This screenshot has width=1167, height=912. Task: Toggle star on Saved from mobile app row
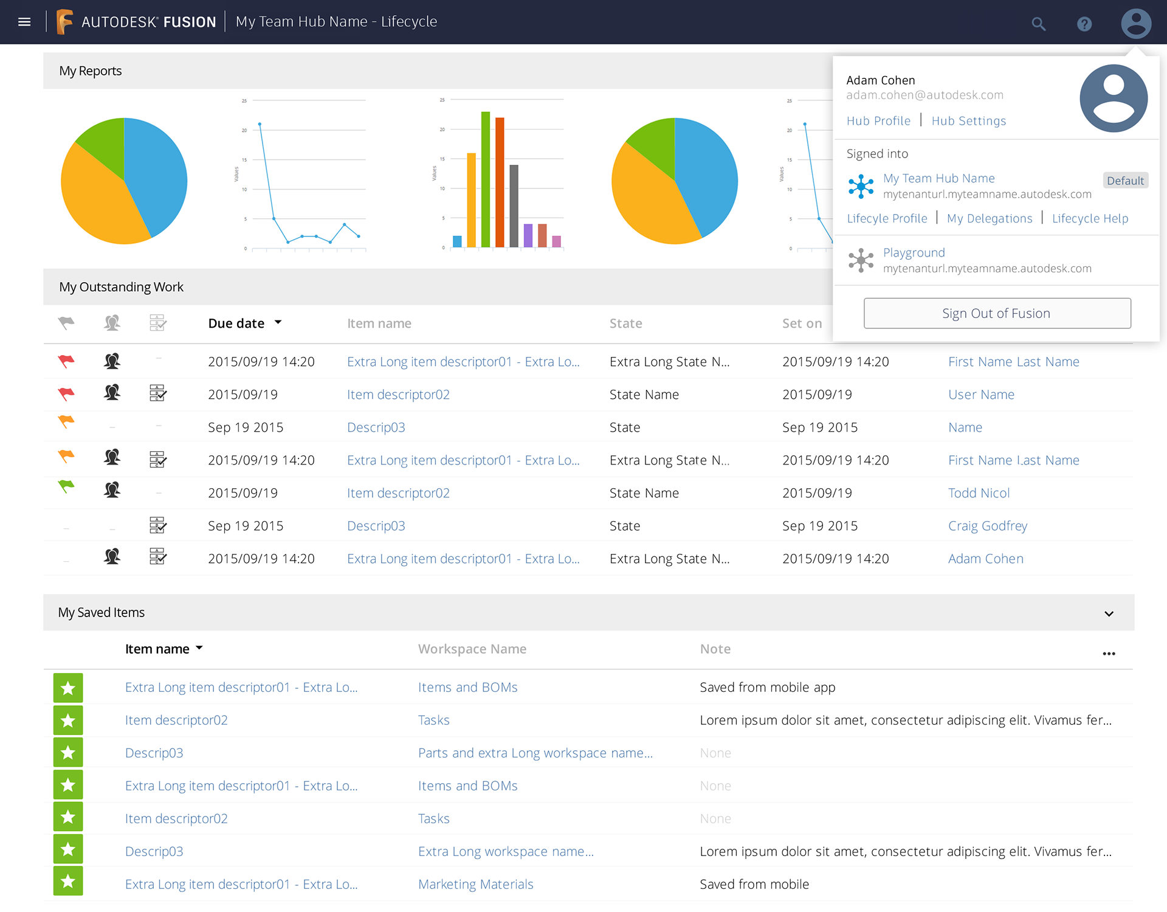(68, 688)
